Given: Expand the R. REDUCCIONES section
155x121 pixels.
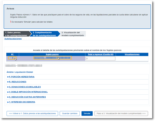Looking at the screenshot, I should click(18, 82).
